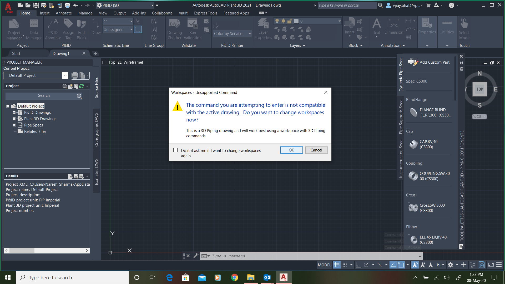
Task: Toggle grid display in status bar
Action: point(337,265)
